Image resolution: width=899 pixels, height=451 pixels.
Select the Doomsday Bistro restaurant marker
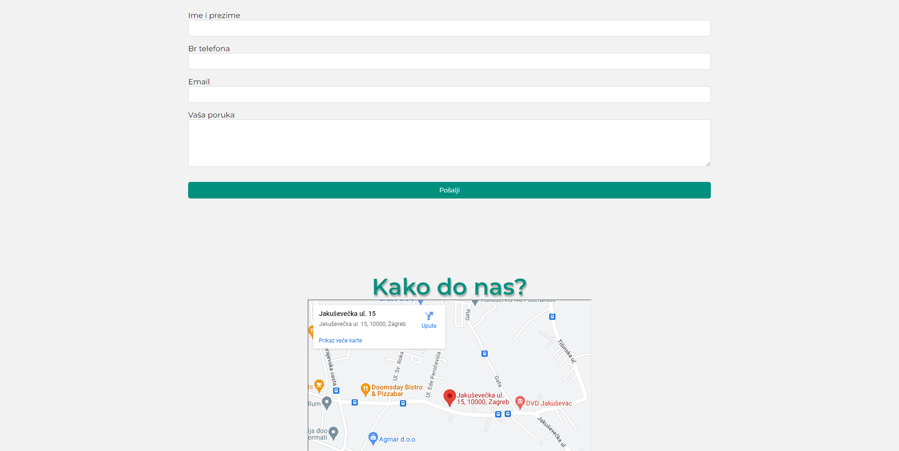(x=365, y=389)
